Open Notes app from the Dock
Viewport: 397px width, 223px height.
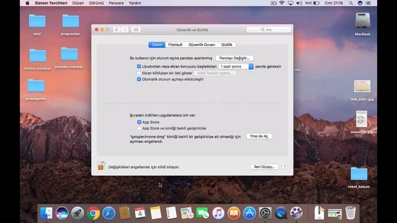pos(156,213)
